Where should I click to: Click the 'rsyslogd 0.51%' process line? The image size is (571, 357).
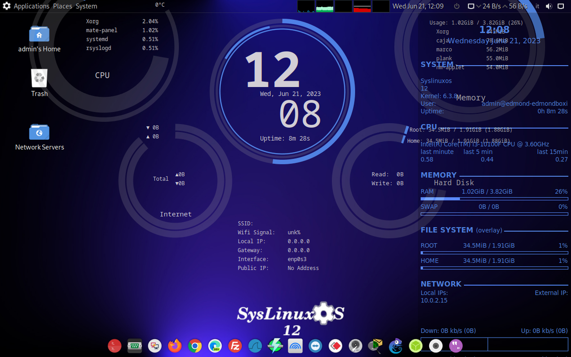tap(122, 48)
